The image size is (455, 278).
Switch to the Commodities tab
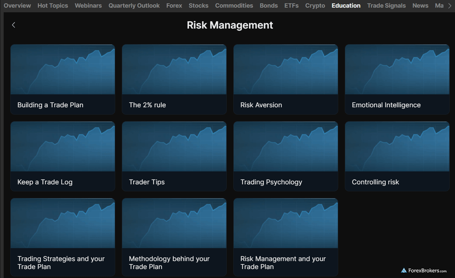tap(234, 6)
